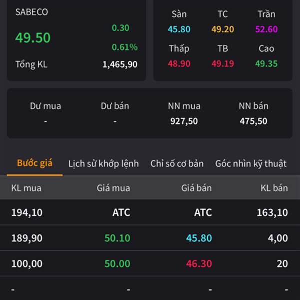Click the Cao high price 49.35

pos(266,64)
